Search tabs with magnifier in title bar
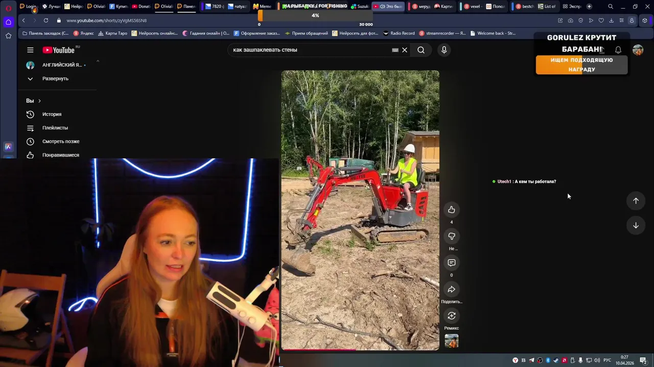 point(611,7)
